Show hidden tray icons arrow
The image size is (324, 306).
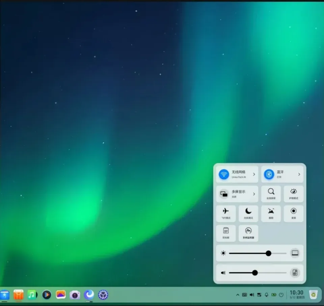pyautogui.click(x=238, y=295)
